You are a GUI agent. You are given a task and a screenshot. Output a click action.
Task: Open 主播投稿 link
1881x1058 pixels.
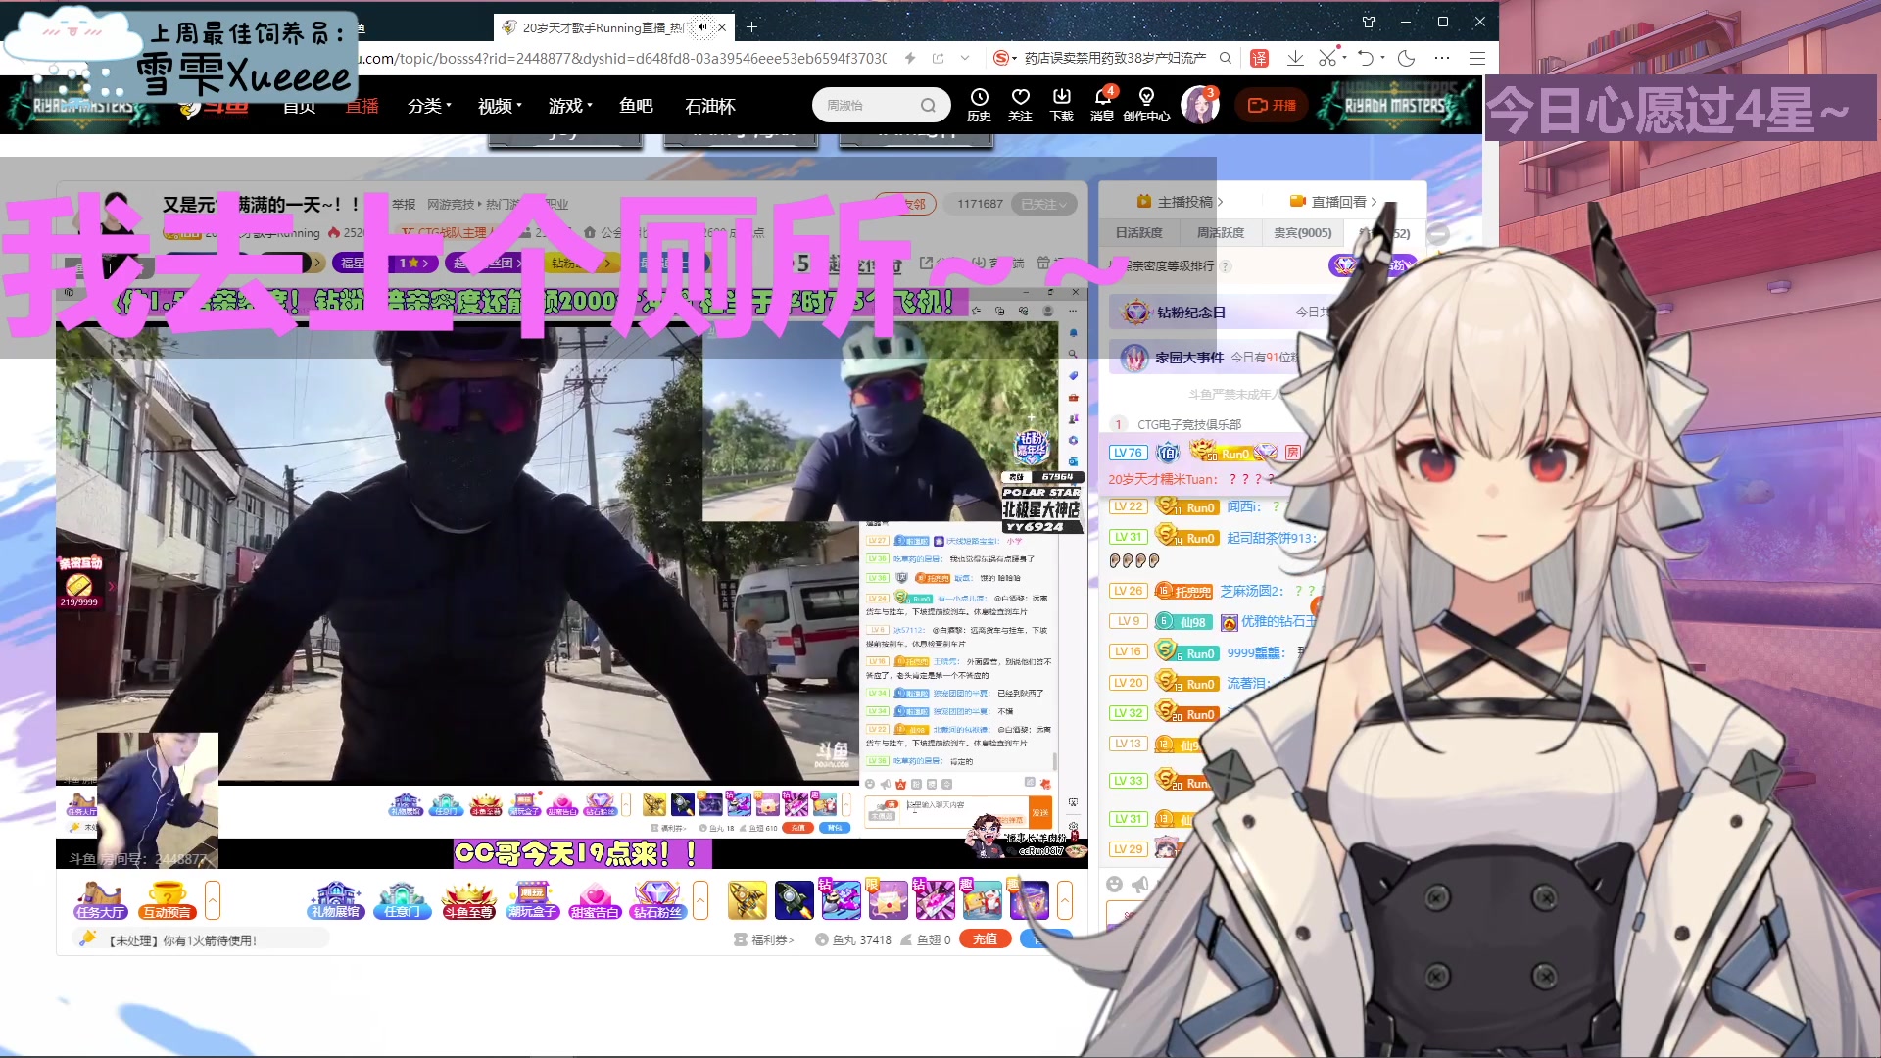[1180, 201]
